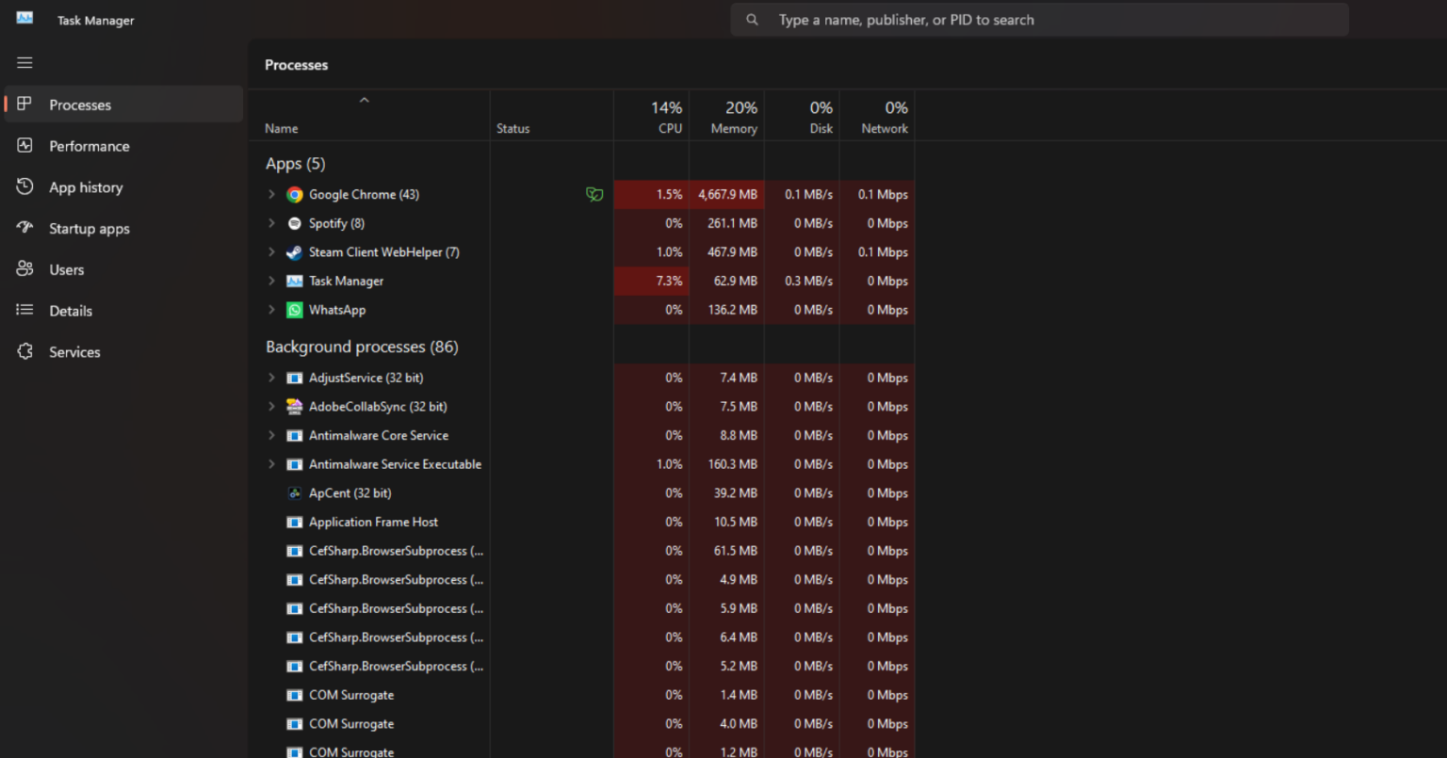Open the hamburger navigation menu
The image size is (1447, 758).
tap(24, 62)
